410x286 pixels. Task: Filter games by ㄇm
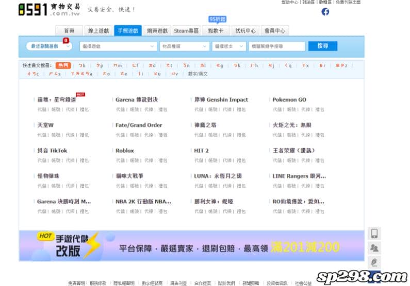118,65
